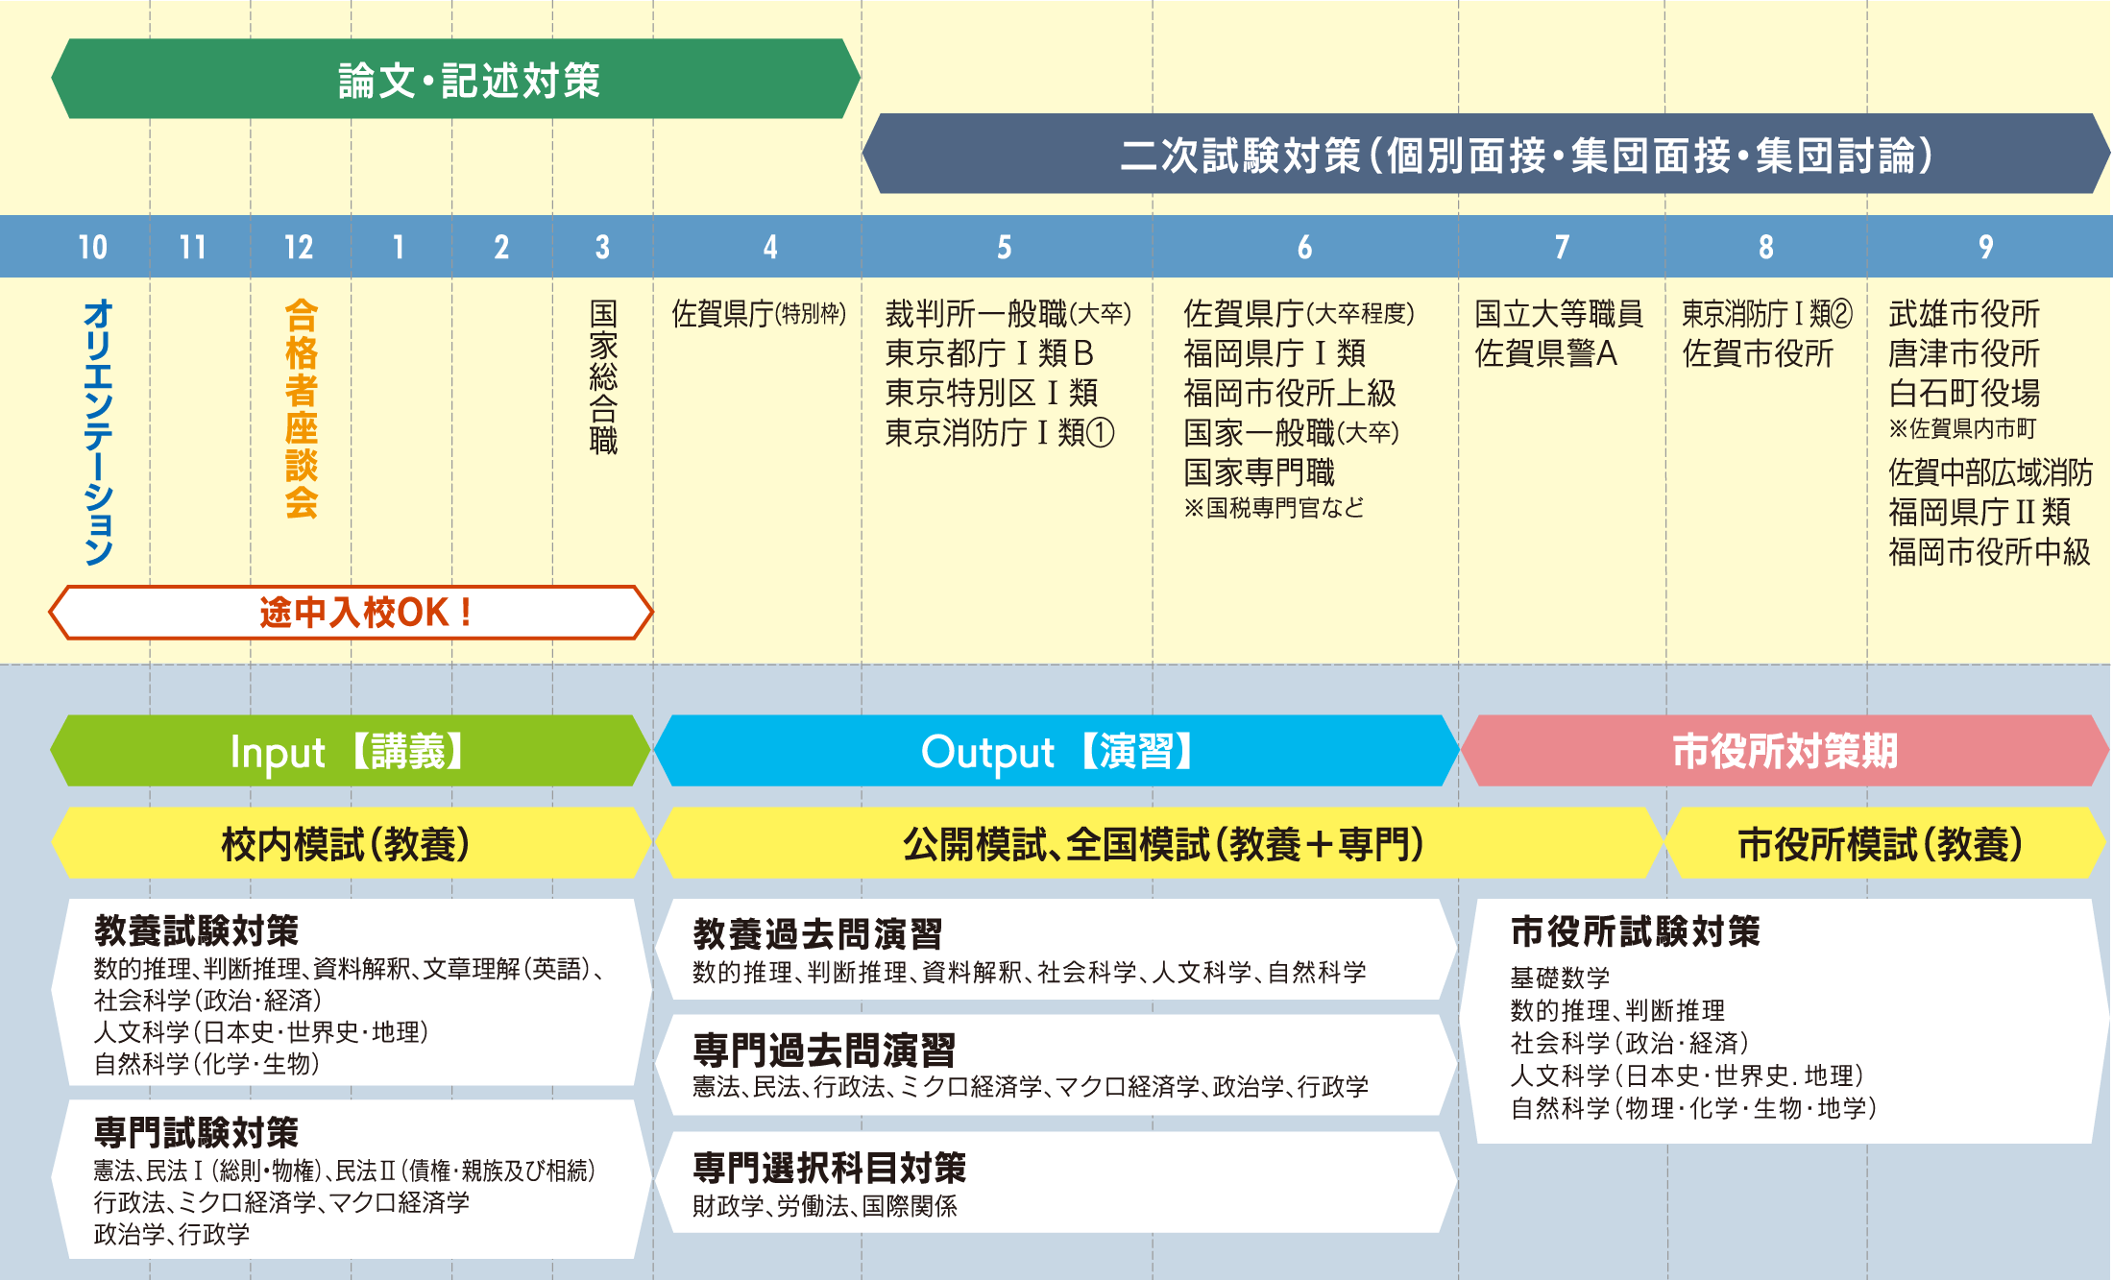The height and width of the screenshot is (1280, 2113).
Task: Click 財政学、労働法、国際関係 subject line
Action: [824, 1206]
